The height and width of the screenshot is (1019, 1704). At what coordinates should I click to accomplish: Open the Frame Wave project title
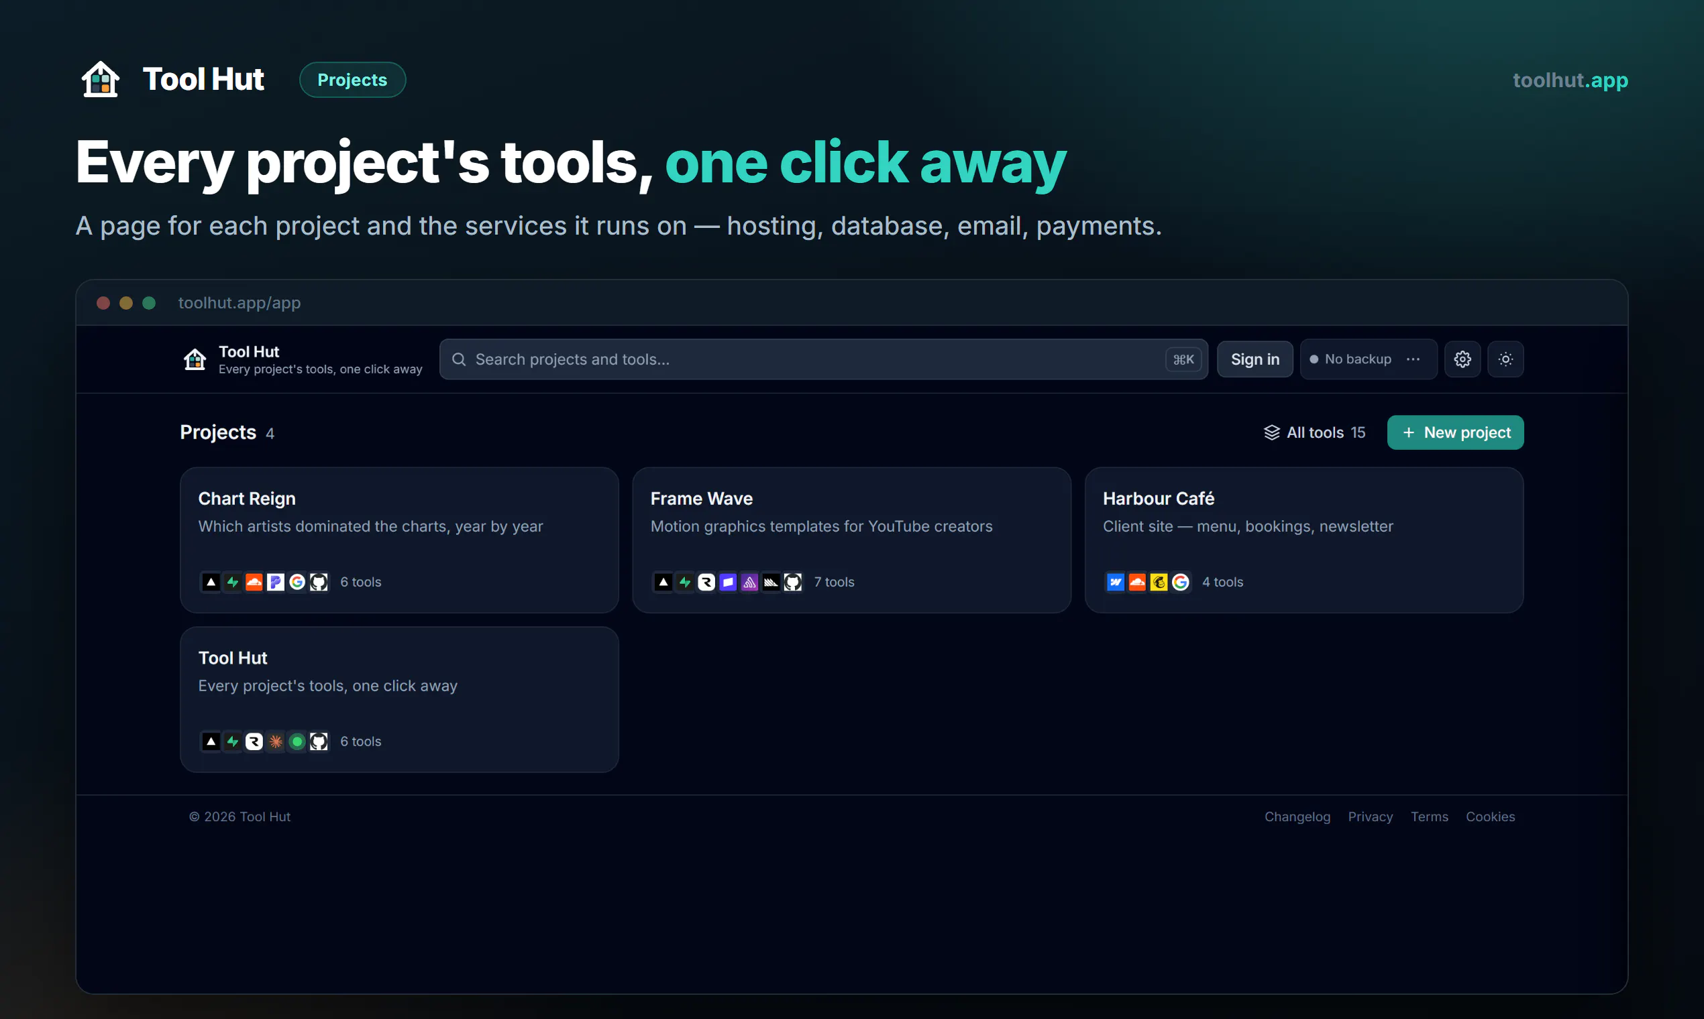[x=702, y=499]
